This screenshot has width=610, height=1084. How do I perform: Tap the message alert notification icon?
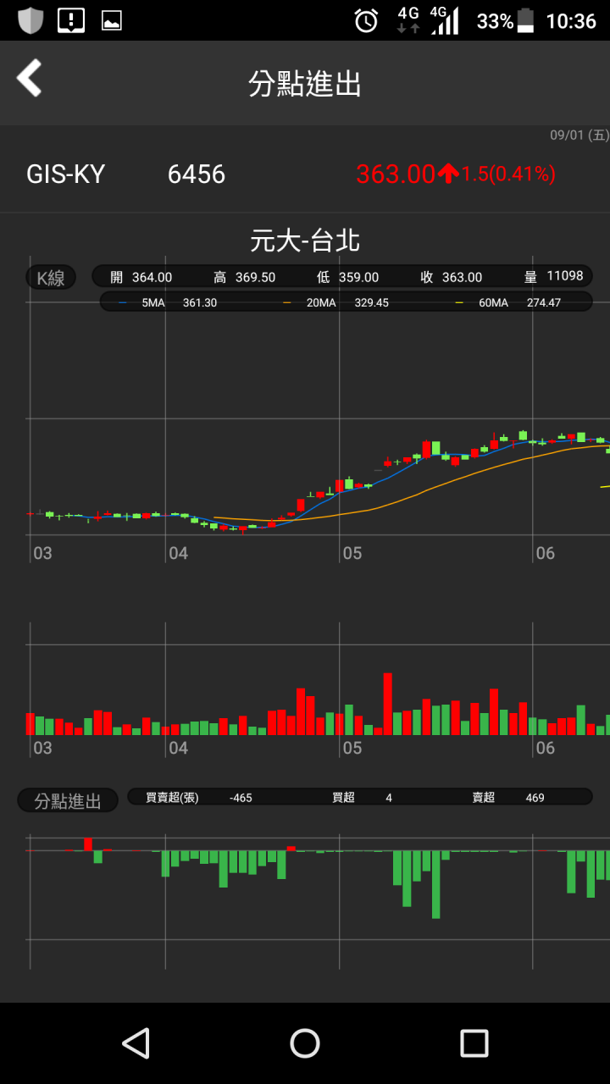pos(71,20)
